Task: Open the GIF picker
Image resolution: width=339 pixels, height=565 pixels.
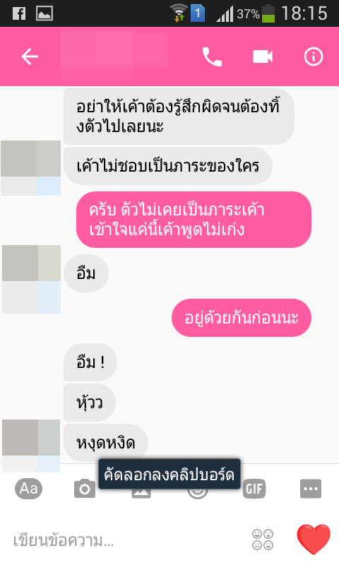Action: pyautogui.click(x=254, y=489)
